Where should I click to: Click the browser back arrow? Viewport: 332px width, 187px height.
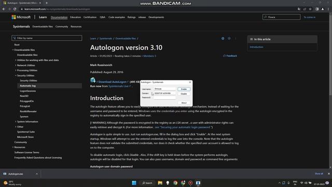4,9
